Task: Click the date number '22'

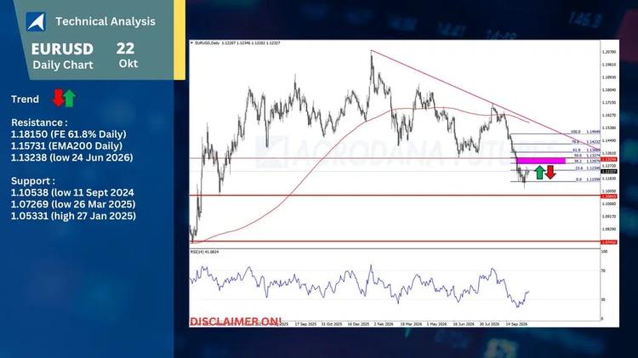Action: click(x=125, y=48)
